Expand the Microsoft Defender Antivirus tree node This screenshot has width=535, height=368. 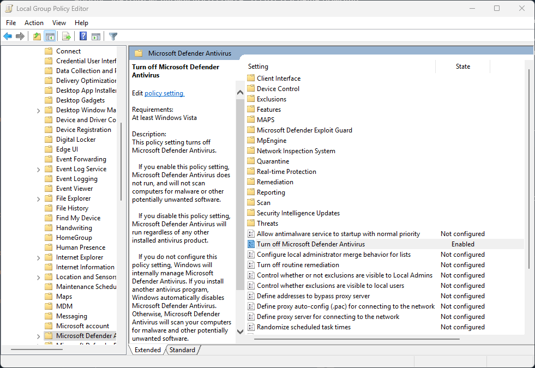38,336
